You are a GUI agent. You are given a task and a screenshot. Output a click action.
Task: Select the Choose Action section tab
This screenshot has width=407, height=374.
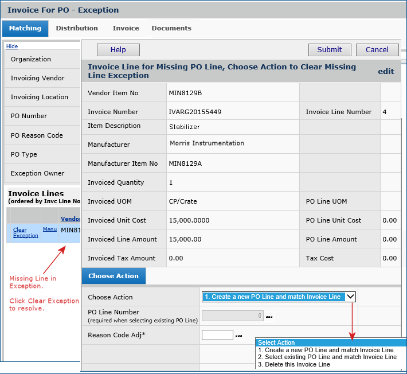pos(114,276)
